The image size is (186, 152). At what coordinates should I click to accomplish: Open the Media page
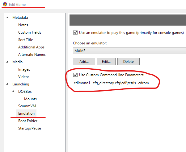click(17, 62)
